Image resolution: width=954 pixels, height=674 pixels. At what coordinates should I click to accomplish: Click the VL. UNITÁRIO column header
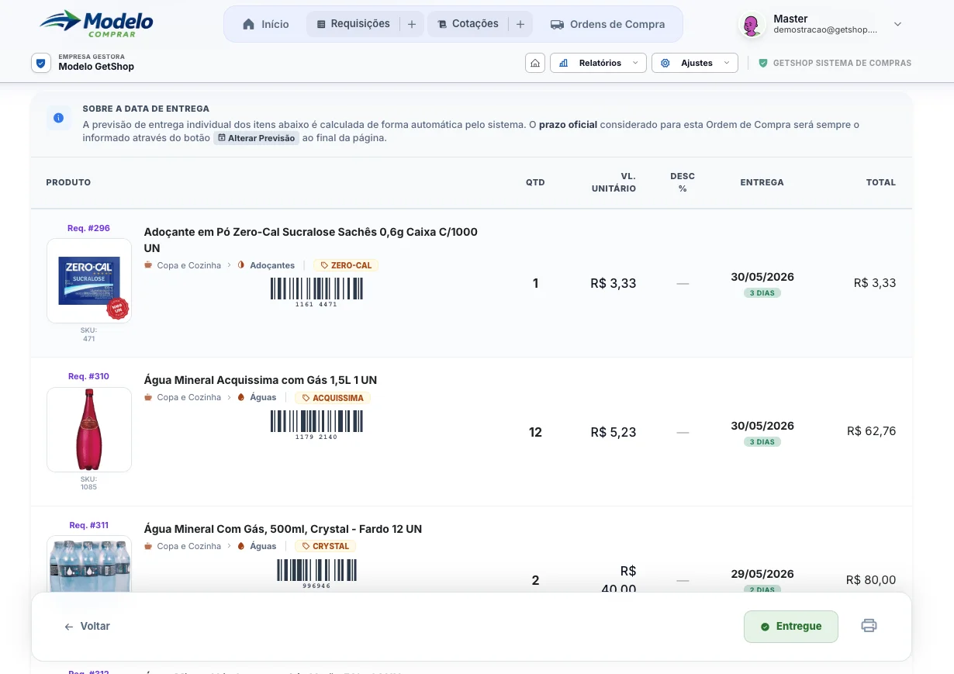(x=614, y=182)
